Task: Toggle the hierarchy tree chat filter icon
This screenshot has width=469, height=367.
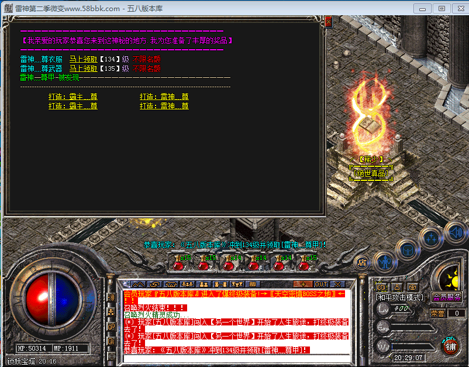Action: tap(111, 312)
